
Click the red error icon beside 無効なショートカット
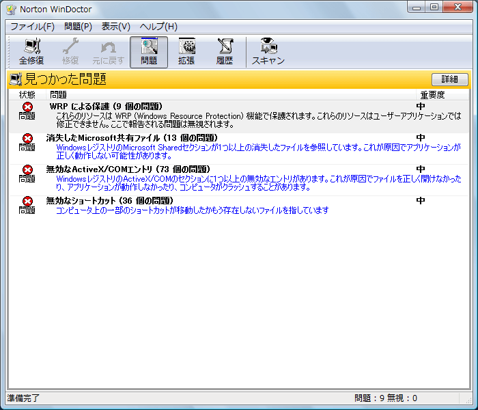(x=27, y=201)
